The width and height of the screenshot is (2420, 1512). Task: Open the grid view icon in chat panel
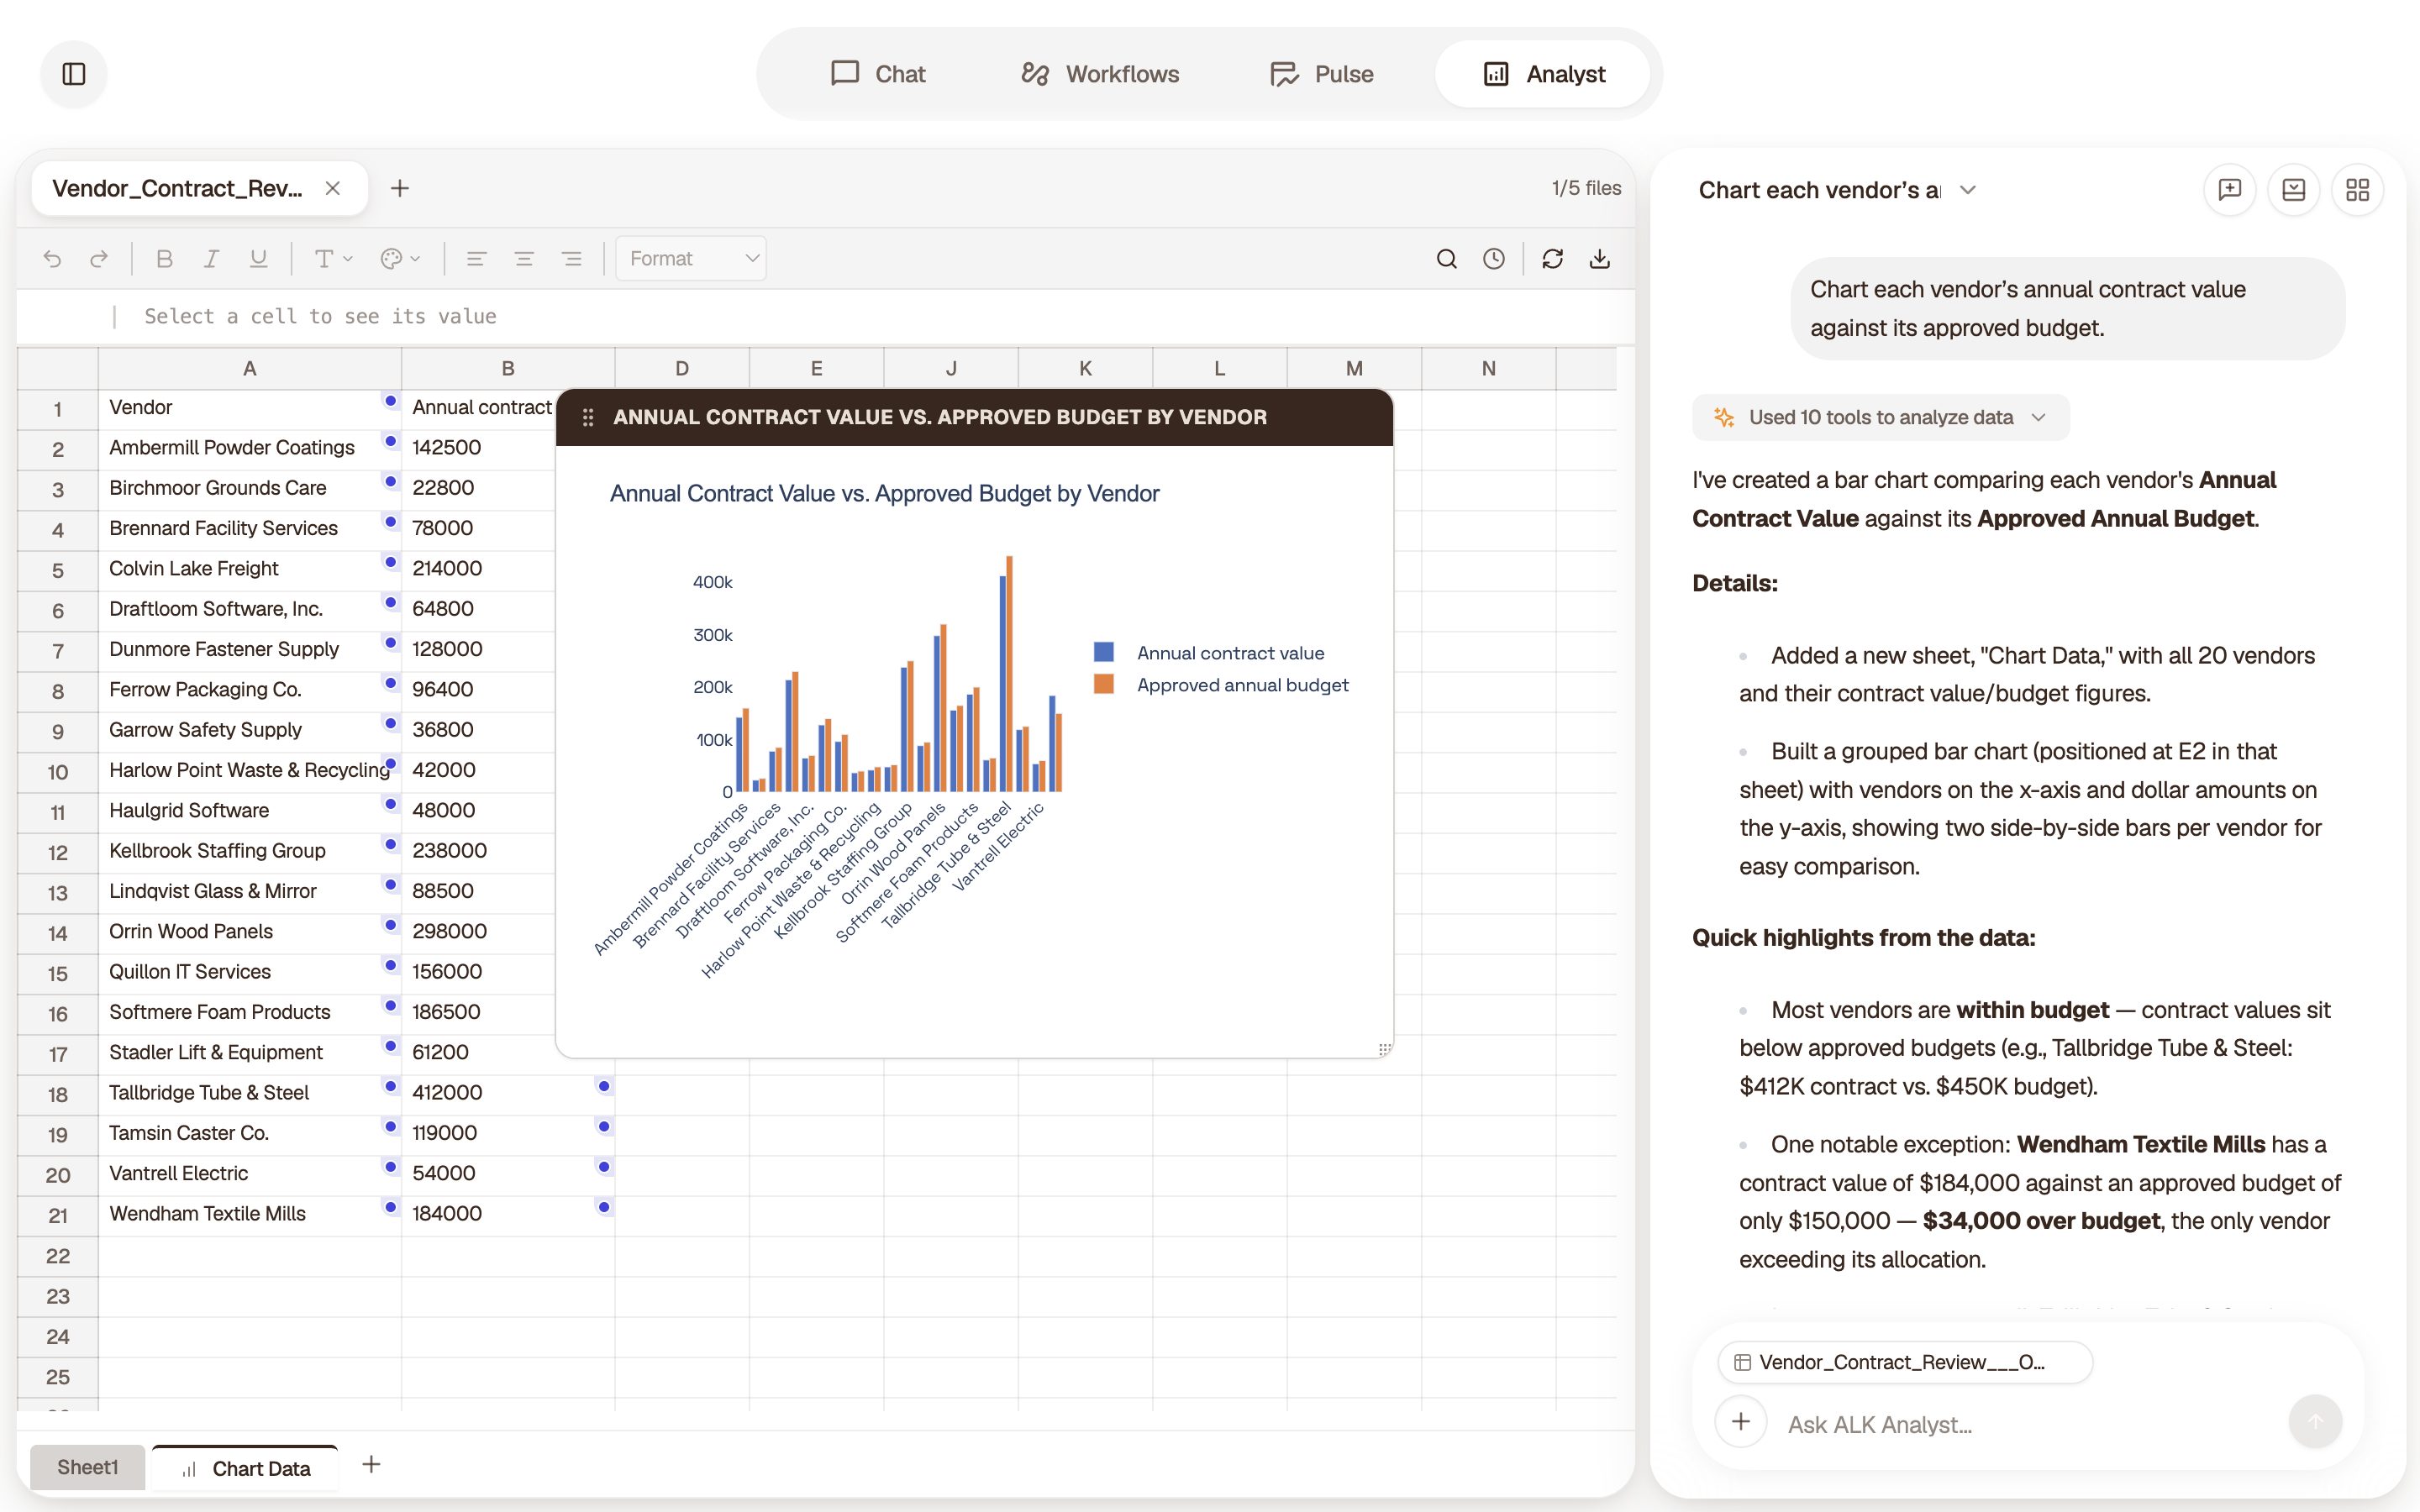(x=2357, y=190)
